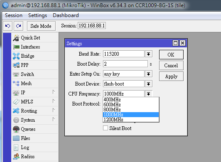Open the Settings menu in menu bar
Screen dimensions: 221x162
coord(37,15)
